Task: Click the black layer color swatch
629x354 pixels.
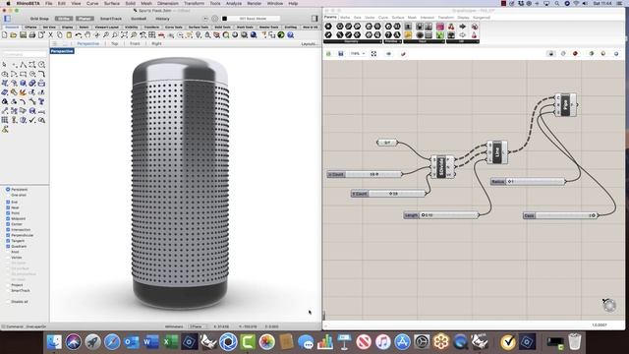Action: (225, 19)
